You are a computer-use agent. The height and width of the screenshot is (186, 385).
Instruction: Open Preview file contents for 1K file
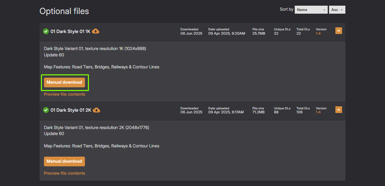coord(65,94)
